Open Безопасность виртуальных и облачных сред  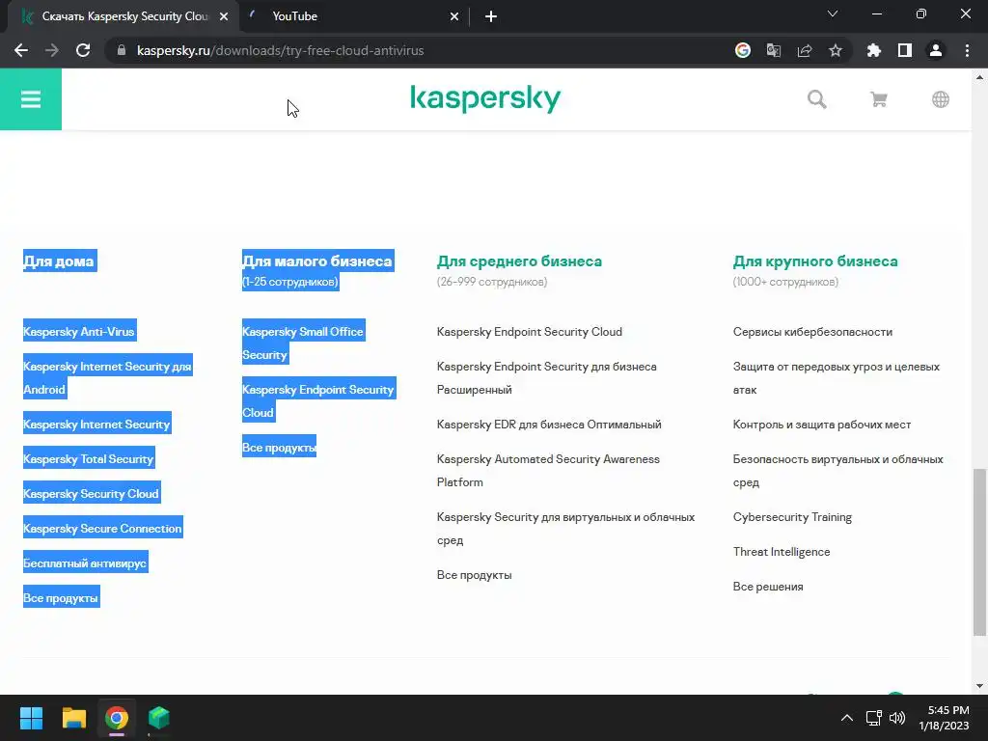[x=838, y=470]
